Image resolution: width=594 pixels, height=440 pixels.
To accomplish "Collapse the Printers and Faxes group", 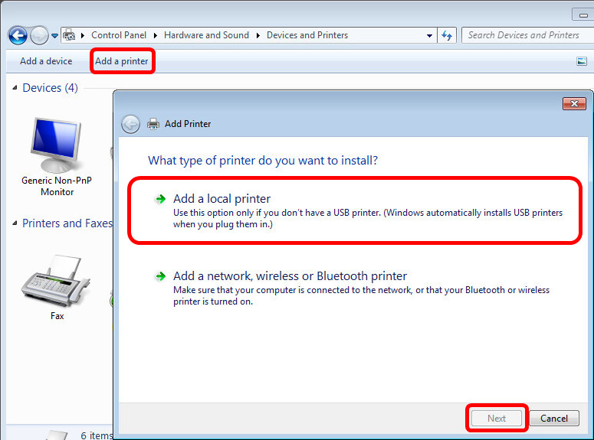I will pyautogui.click(x=15, y=223).
